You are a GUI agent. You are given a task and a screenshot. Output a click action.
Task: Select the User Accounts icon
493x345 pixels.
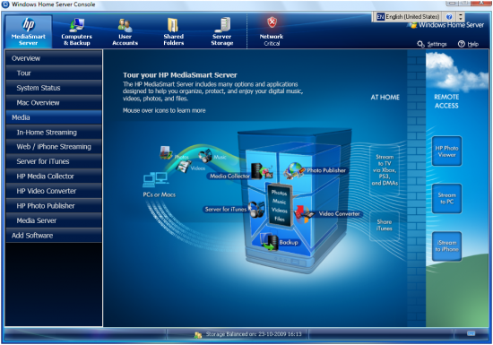pyautogui.click(x=125, y=25)
